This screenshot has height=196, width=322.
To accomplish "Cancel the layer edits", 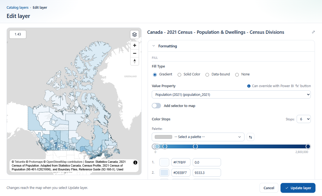I will (x=269, y=188).
